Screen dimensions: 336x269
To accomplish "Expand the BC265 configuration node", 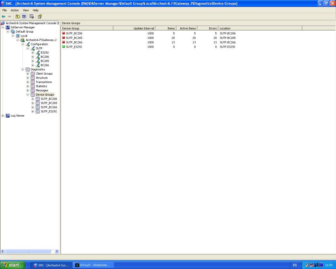I will (x=33, y=61).
